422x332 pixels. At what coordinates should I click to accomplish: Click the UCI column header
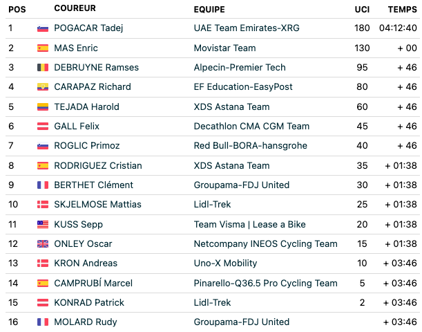click(362, 10)
